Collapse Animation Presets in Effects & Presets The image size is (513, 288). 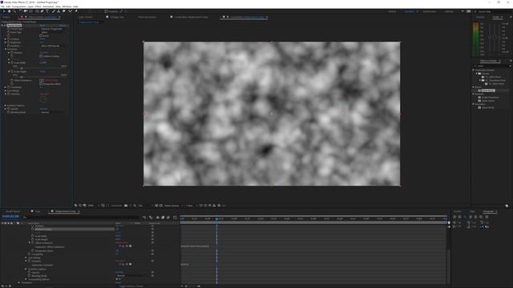pyautogui.click(x=473, y=70)
